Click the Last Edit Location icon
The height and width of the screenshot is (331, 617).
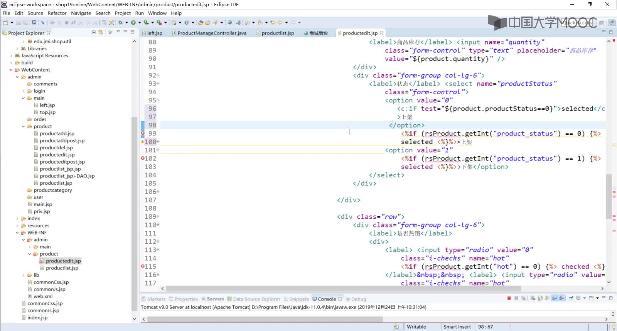pos(273,22)
